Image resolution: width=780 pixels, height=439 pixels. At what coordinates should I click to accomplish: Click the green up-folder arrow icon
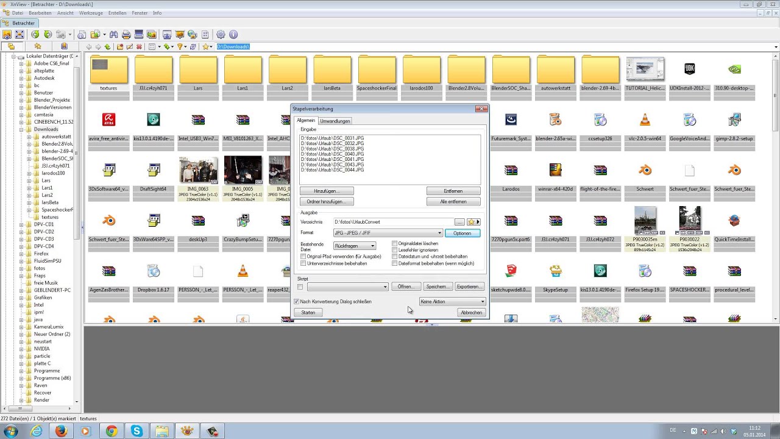tap(107, 47)
